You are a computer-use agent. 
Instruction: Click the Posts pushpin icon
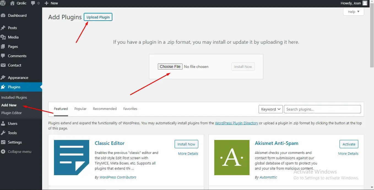[3, 28]
